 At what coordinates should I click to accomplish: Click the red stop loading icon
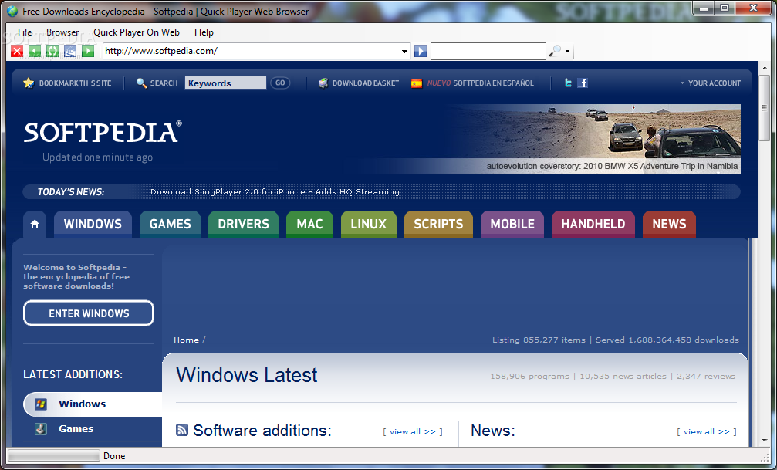tap(17, 51)
